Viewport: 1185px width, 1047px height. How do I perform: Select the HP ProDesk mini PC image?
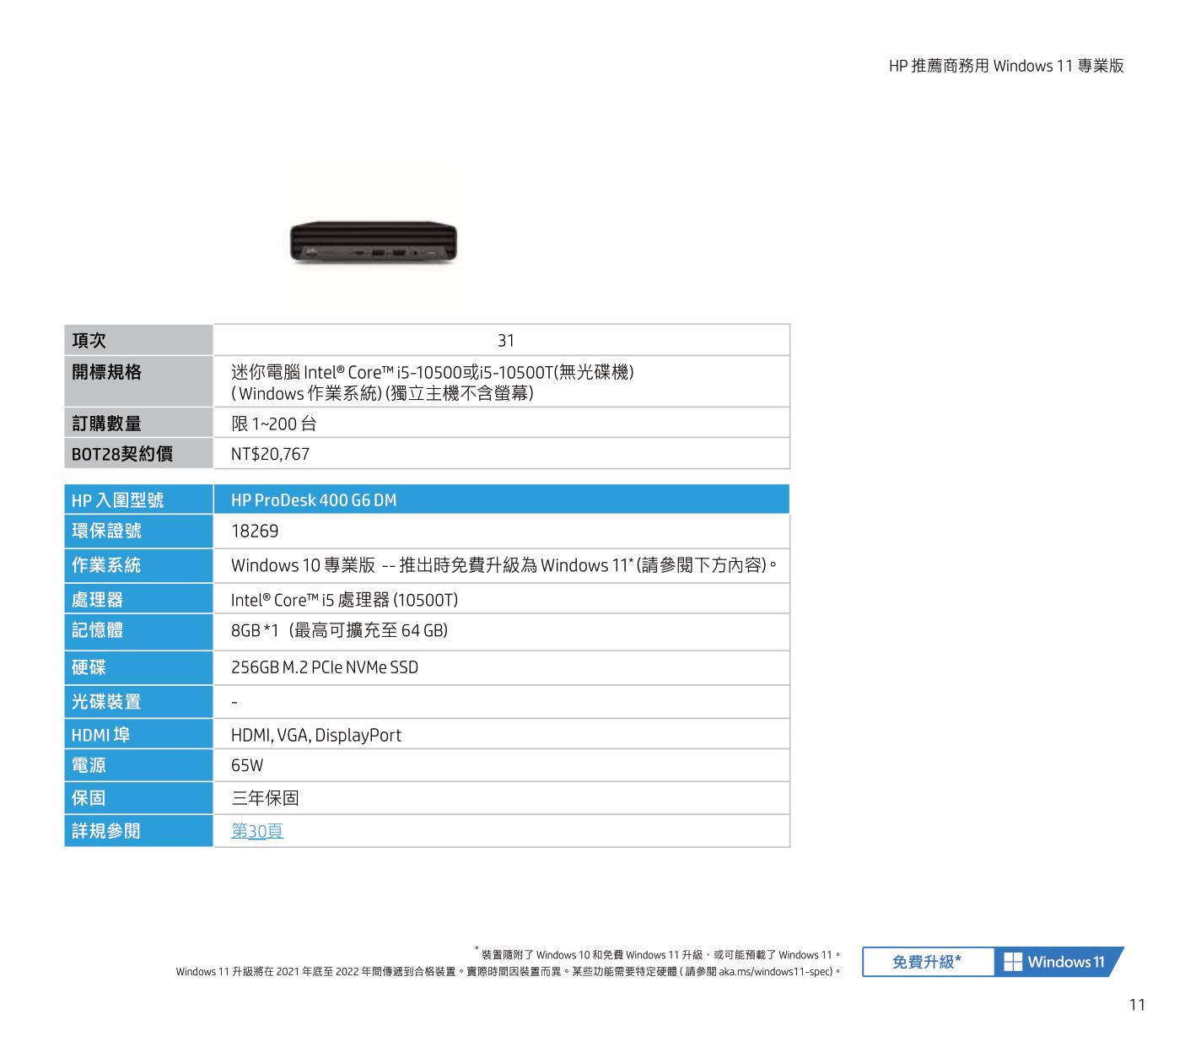(x=374, y=243)
